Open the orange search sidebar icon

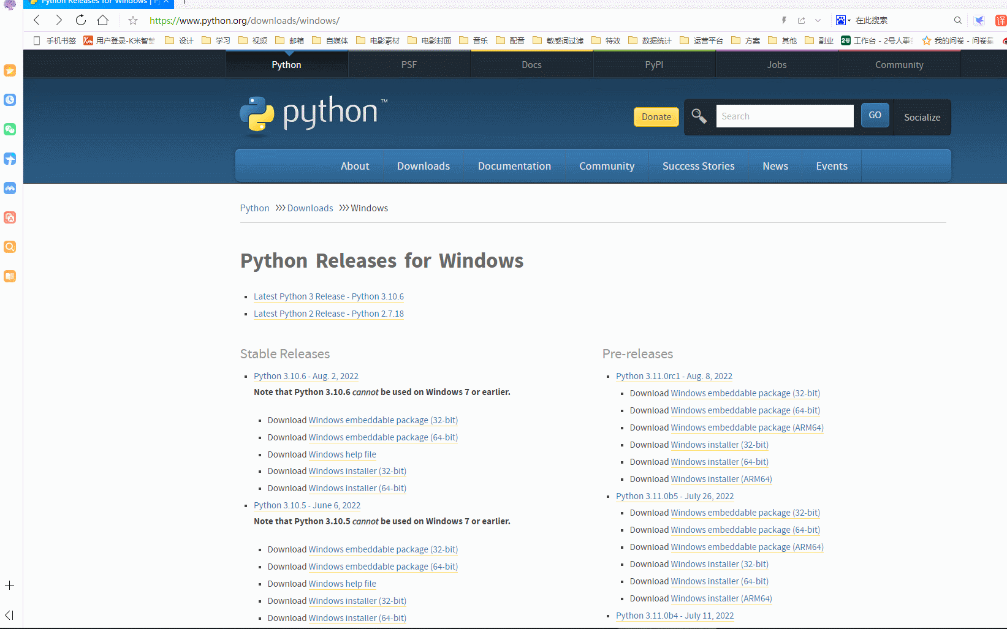pos(10,247)
